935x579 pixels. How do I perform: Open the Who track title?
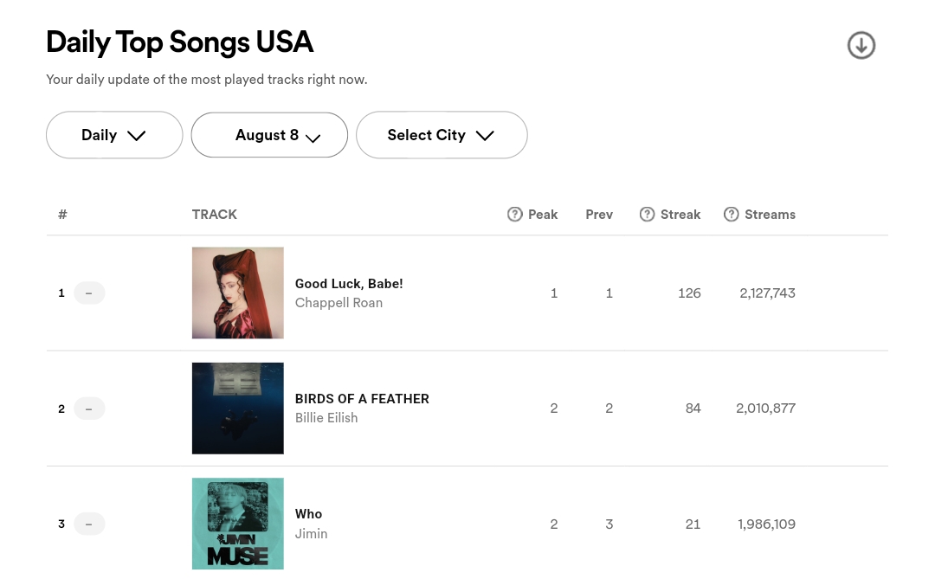point(308,514)
